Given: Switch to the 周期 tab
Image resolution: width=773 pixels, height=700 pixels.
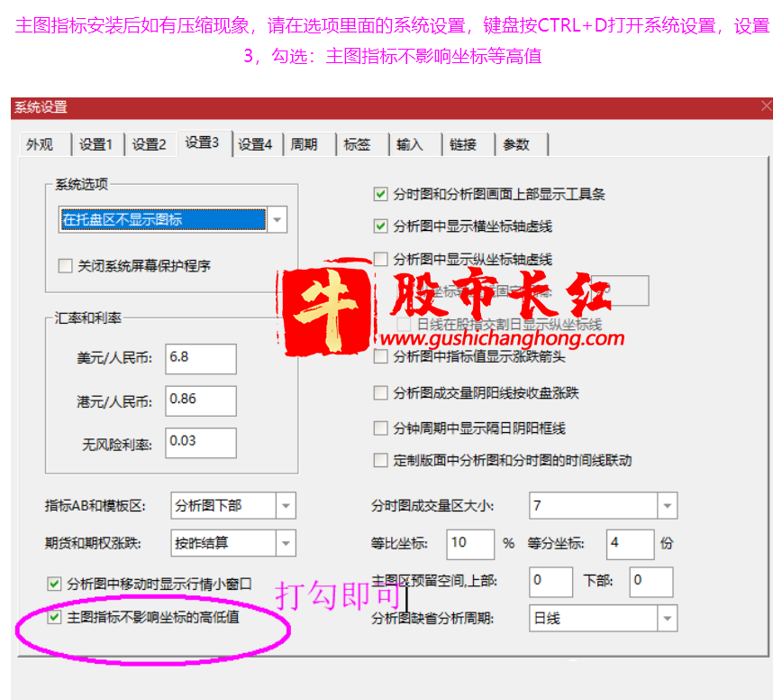Looking at the screenshot, I should pos(308,144).
